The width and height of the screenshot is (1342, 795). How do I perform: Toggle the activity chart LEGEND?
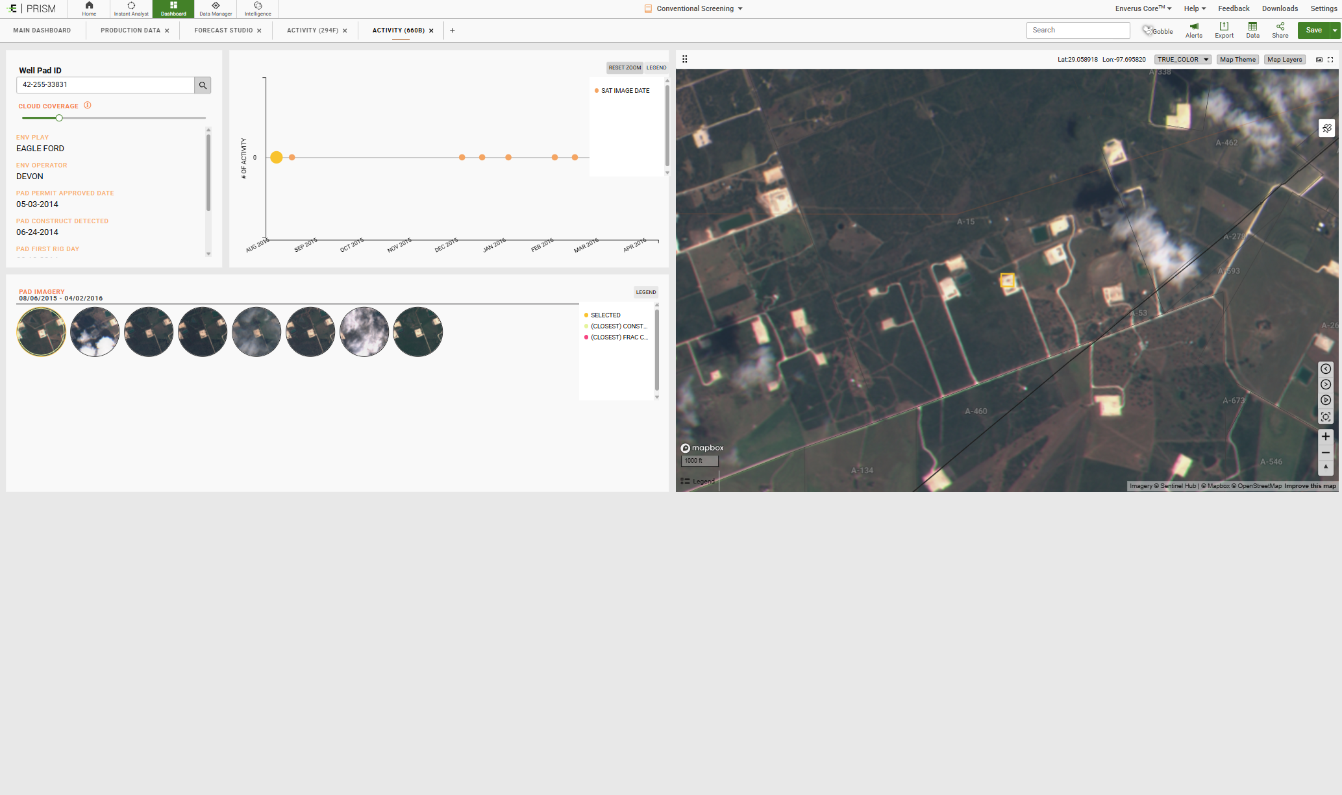[656, 67]
